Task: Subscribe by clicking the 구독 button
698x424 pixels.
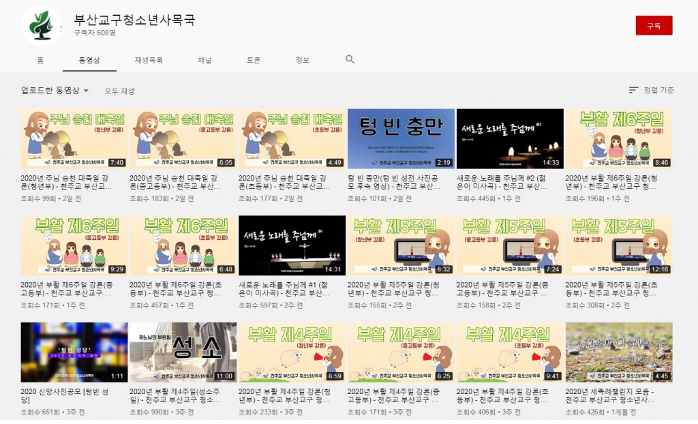Action: click(x=654, y=25)
